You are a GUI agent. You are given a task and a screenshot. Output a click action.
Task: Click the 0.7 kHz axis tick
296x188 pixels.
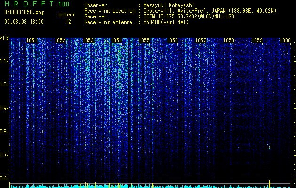click(4, 155)
